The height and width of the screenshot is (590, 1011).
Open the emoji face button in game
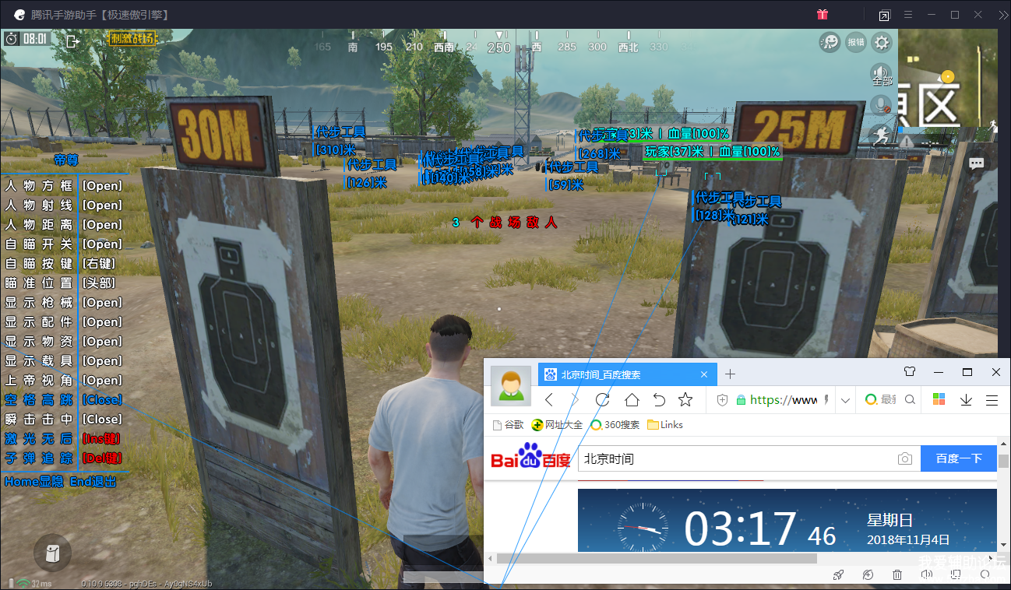click(x=830, y=42)
